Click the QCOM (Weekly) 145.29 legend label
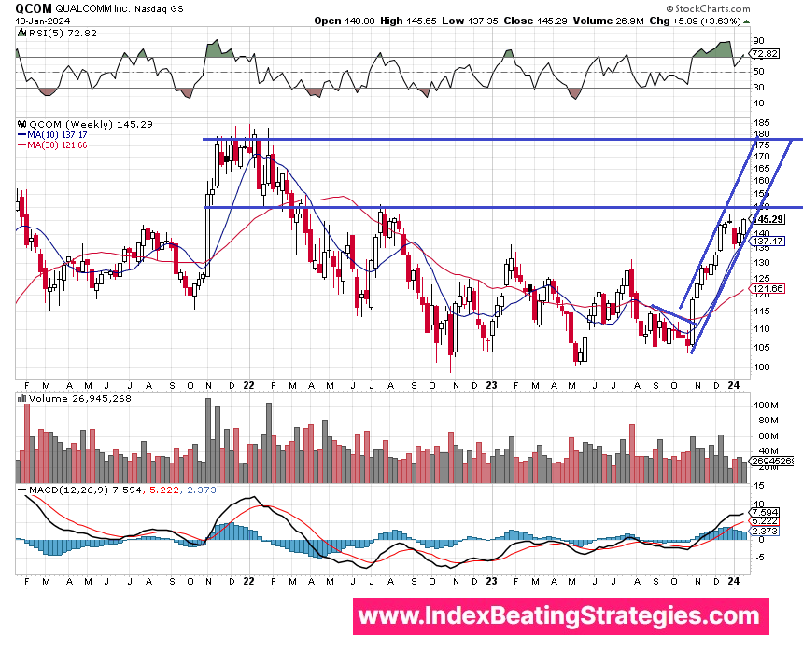This screenshot has width=803, height=649. [x=91, y=124]
